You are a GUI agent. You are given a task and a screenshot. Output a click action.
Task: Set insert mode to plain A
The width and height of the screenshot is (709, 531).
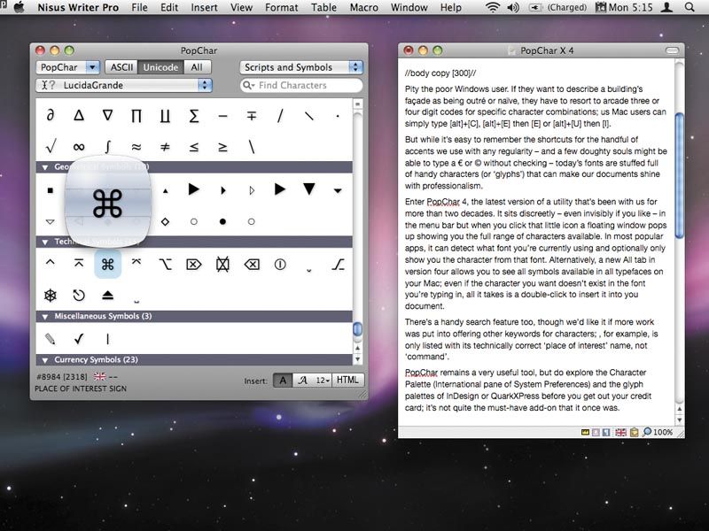coord(283,381)
